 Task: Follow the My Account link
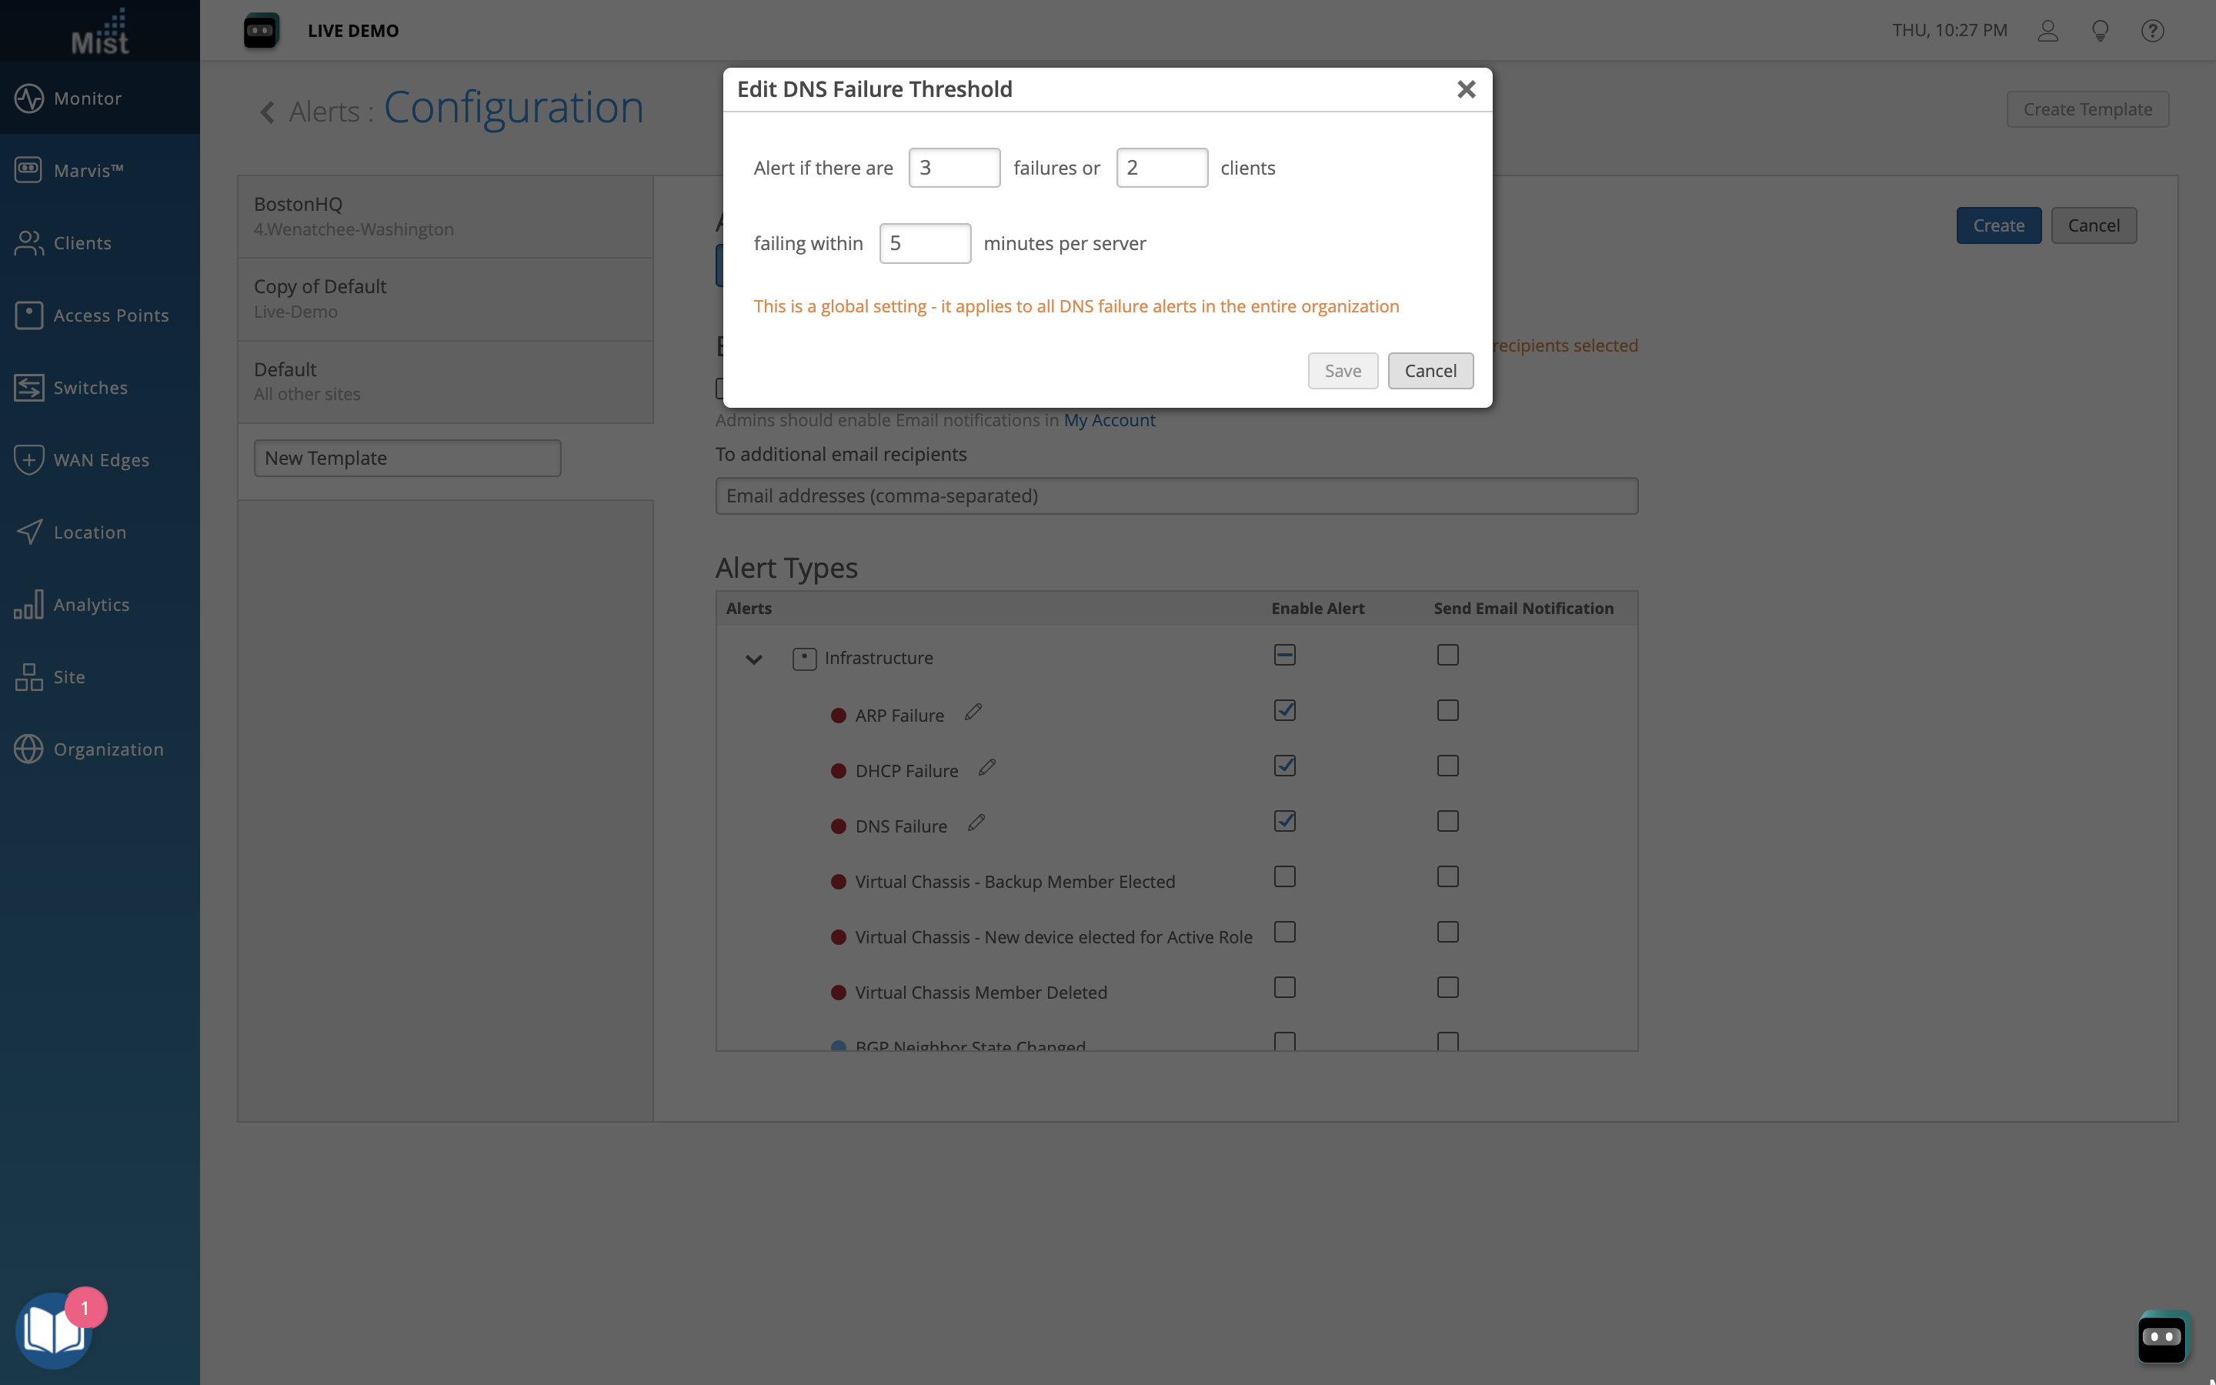(x=1109, y=419)
